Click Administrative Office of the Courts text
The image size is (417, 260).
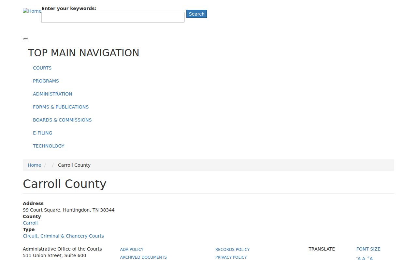pyautogui.click(x=62, y=249)
